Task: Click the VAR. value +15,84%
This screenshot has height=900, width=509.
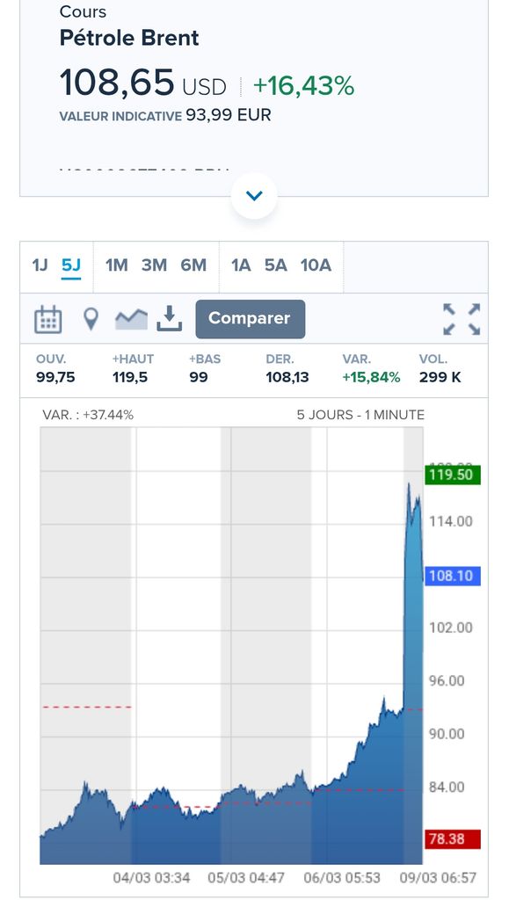Action: click(x=371, y=377)
